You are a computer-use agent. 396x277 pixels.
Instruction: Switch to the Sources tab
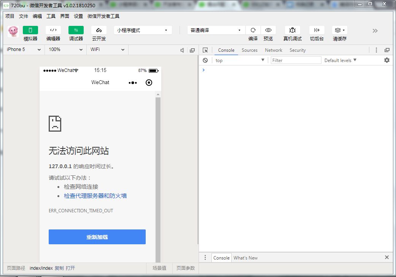tap(250, 50)
